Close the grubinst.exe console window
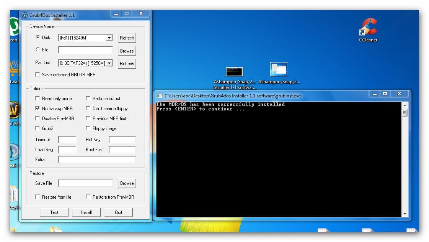This screenshot has width=429, height=242. (x=400, y=94)
